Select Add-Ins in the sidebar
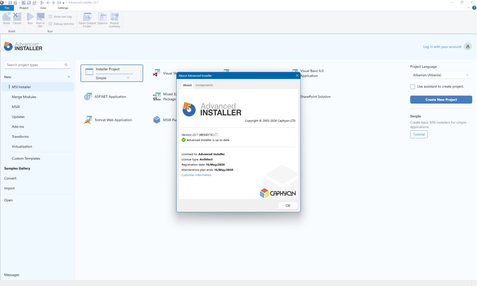 click(x=18, y=127)
